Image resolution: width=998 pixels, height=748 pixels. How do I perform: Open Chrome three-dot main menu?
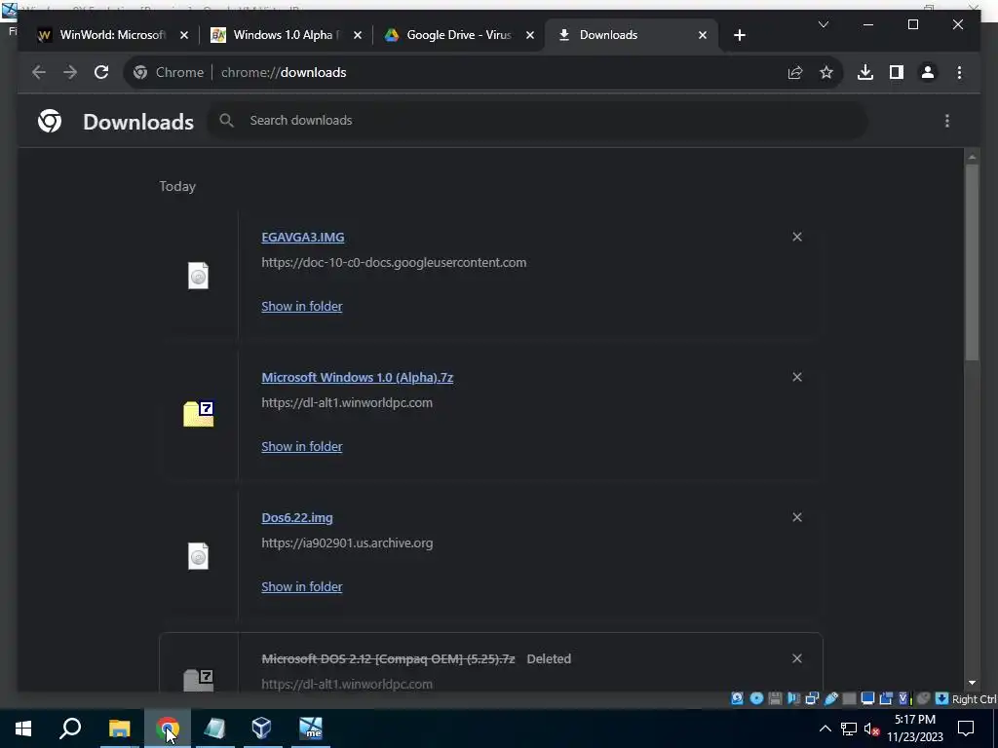coord(959,72)
